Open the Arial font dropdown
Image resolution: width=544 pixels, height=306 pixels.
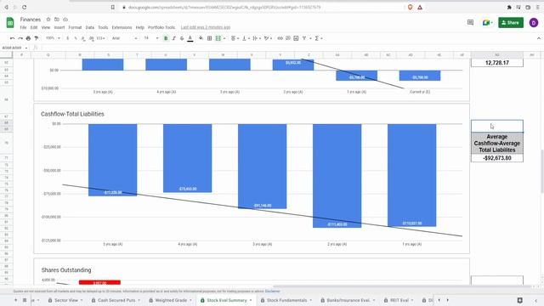(125, 38)
